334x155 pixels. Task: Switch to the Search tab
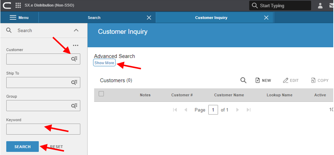pos(94,18)
